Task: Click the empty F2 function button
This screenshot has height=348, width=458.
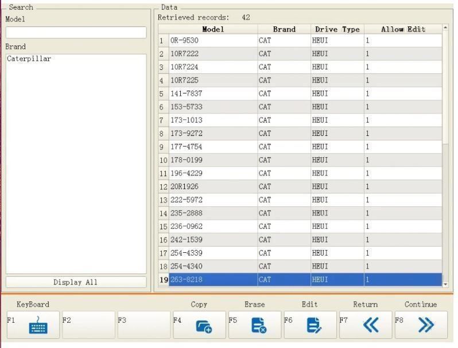Action: pyautogui.click(x=88, y=324)
